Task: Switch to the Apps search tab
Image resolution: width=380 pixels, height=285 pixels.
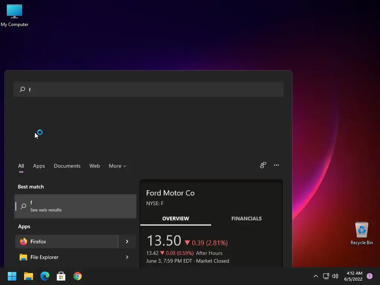Action: coord(39,166)
